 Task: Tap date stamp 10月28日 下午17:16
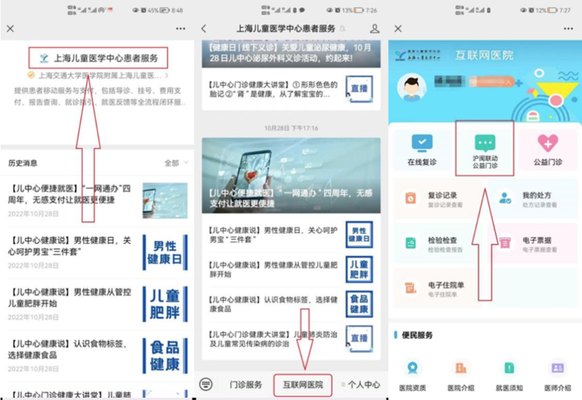(x=291, y=128)
